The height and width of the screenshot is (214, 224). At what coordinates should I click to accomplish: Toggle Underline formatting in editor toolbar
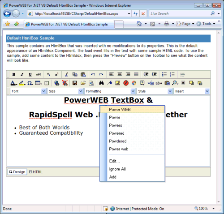30,74
